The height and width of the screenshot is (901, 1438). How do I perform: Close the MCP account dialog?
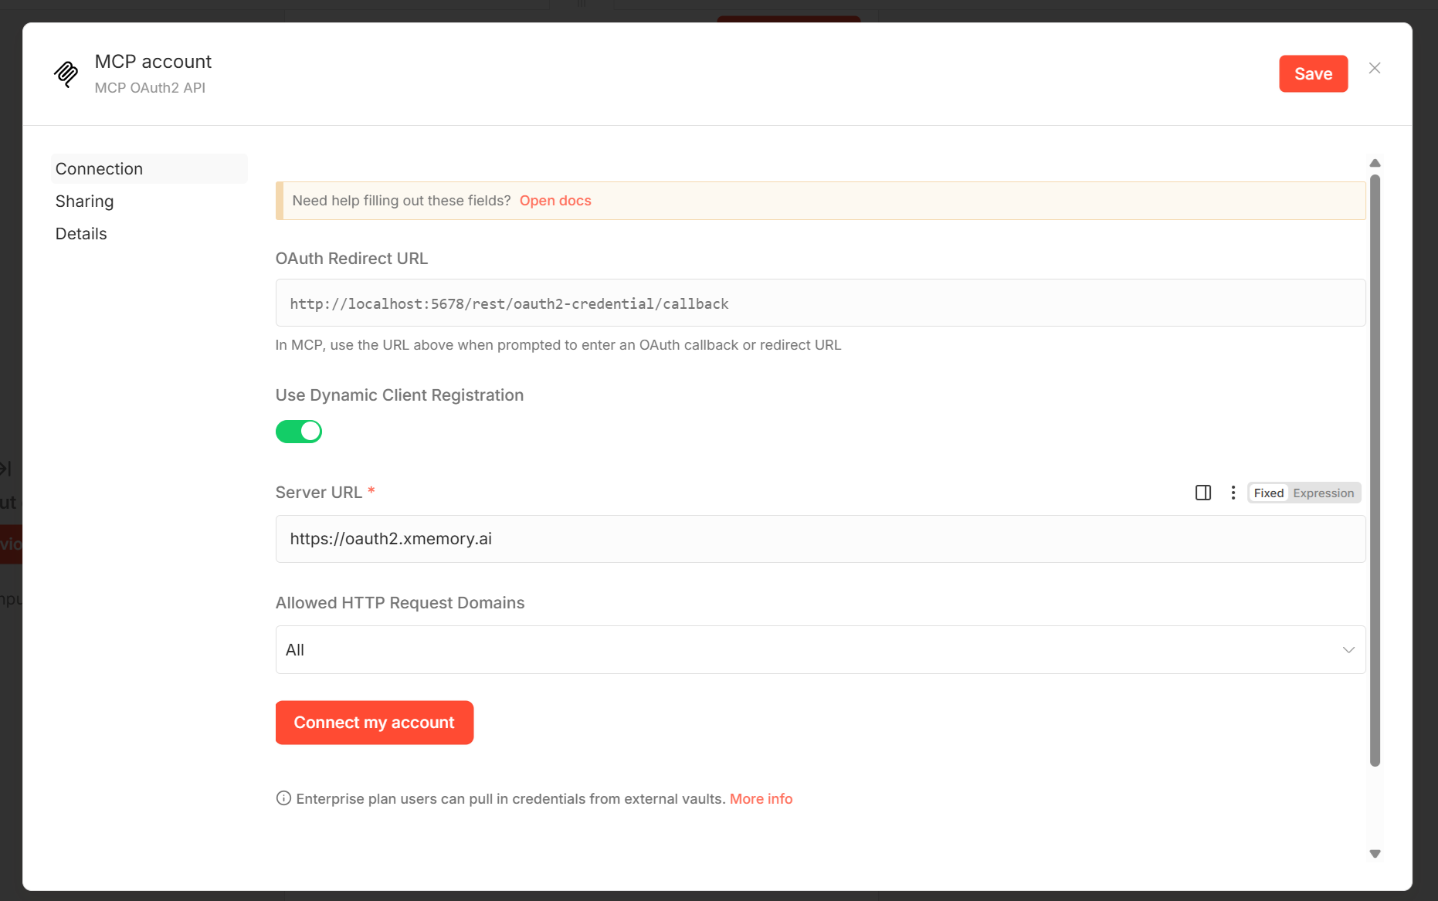coord(1375,68)
